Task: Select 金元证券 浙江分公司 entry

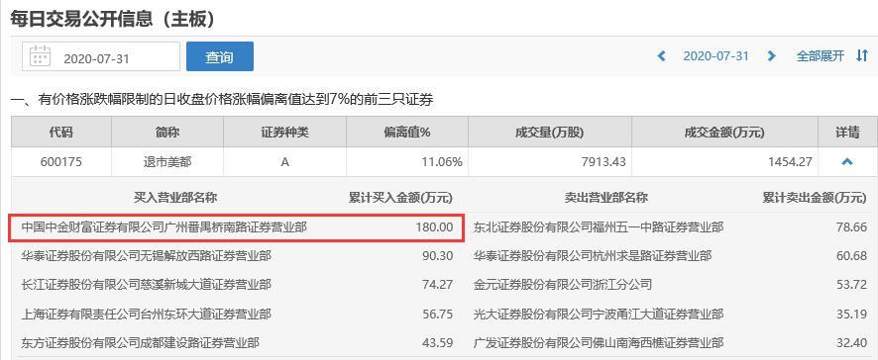Action: [563, 285]
